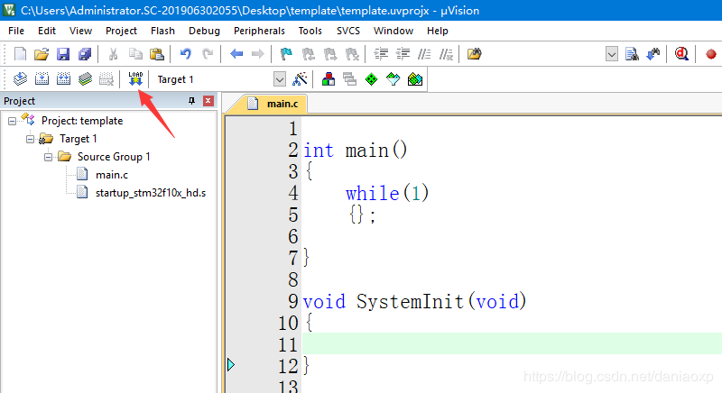The image size is (722, 393).
Task: Click the Undo arrow icon
Action: [x=186, y=54]
